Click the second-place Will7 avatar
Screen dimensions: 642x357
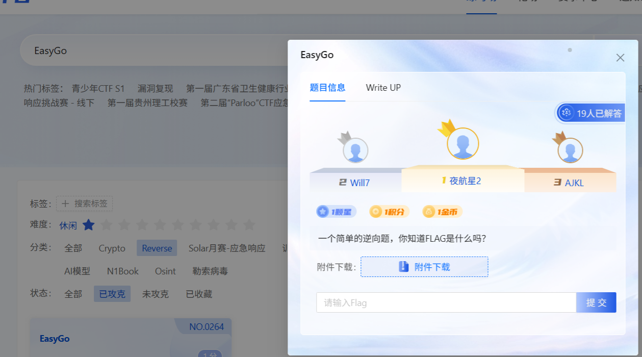click(355, 150)
